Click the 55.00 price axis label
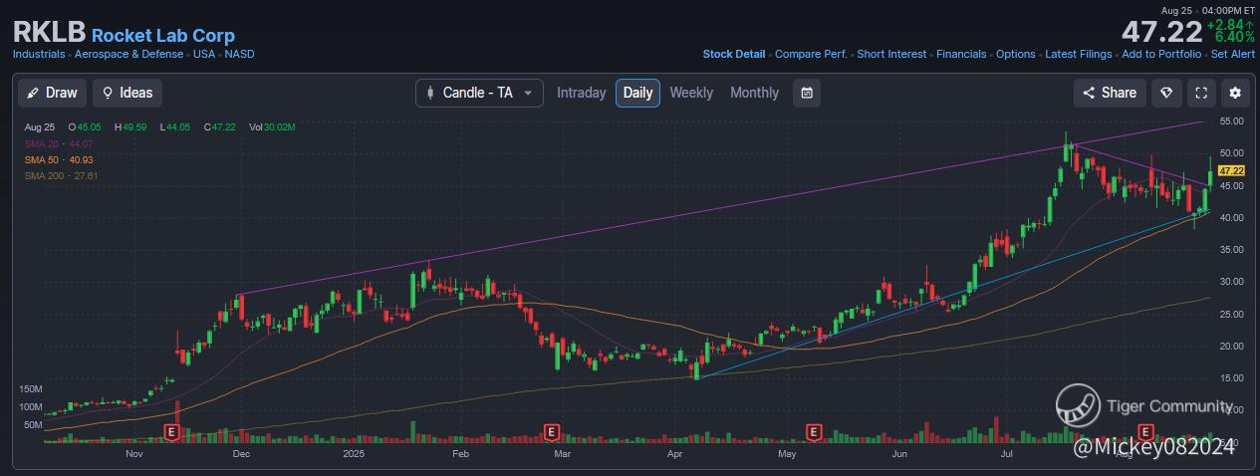 coord(1232,120)
